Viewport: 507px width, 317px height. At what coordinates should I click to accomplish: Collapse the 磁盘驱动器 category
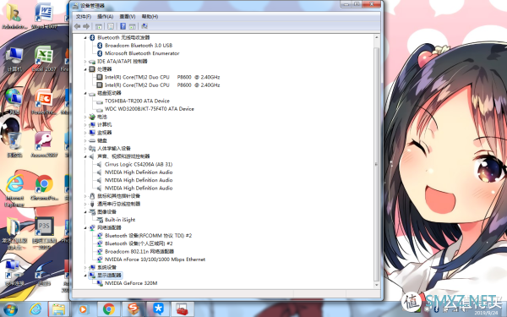(x=85, y=93)
